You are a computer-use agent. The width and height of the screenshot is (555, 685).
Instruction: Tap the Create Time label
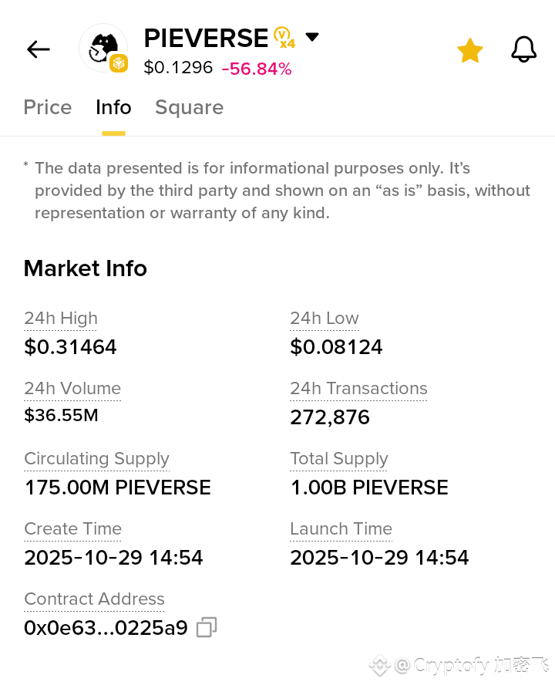pyautogui.click(x=73, y=529)
